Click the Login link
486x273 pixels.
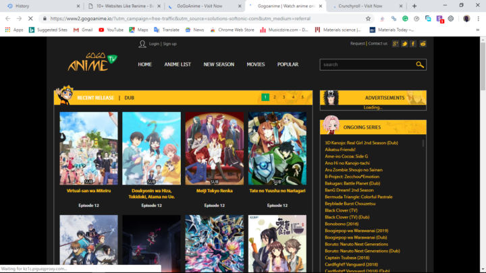[154, 44]
